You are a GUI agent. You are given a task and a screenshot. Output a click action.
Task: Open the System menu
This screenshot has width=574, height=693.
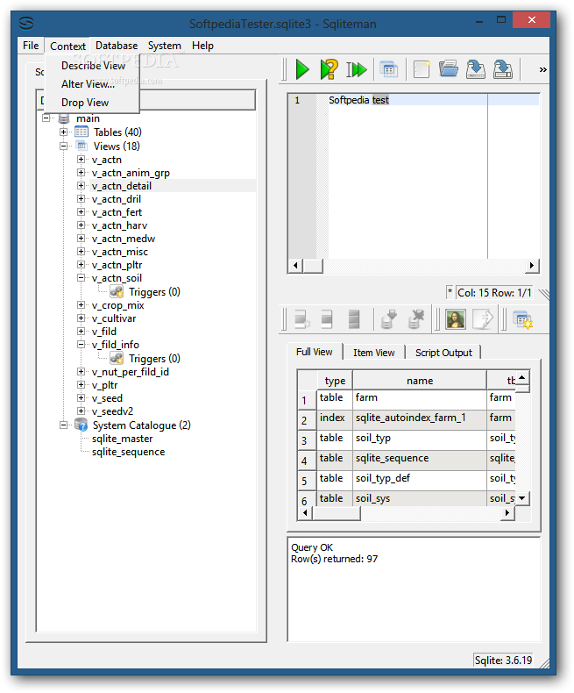pos(164,46)
